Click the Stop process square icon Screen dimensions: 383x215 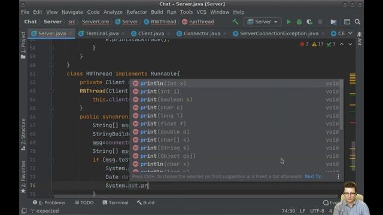coord(320,22)
